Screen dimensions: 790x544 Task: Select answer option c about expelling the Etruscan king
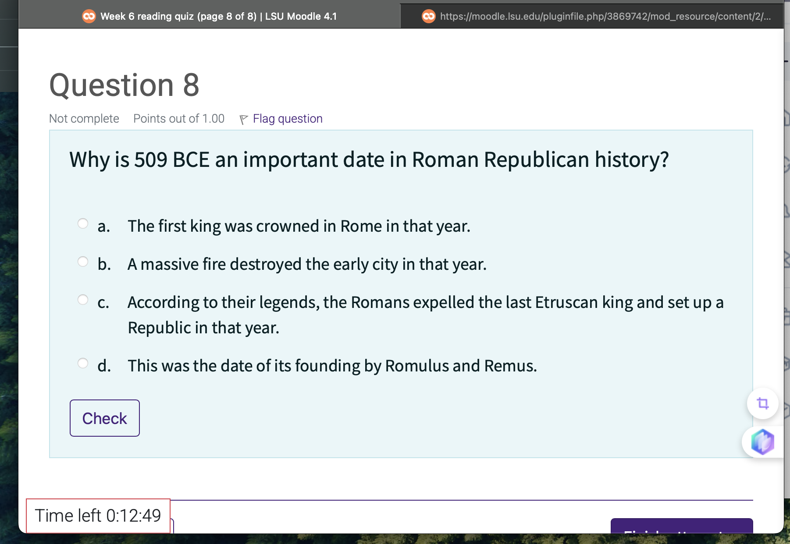pyautogui.click(x=83, y=299)
